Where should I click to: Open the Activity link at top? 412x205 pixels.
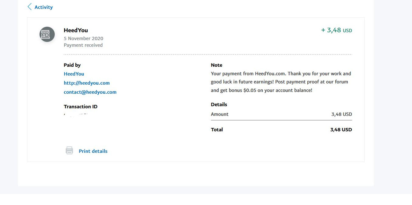(43, 7)
